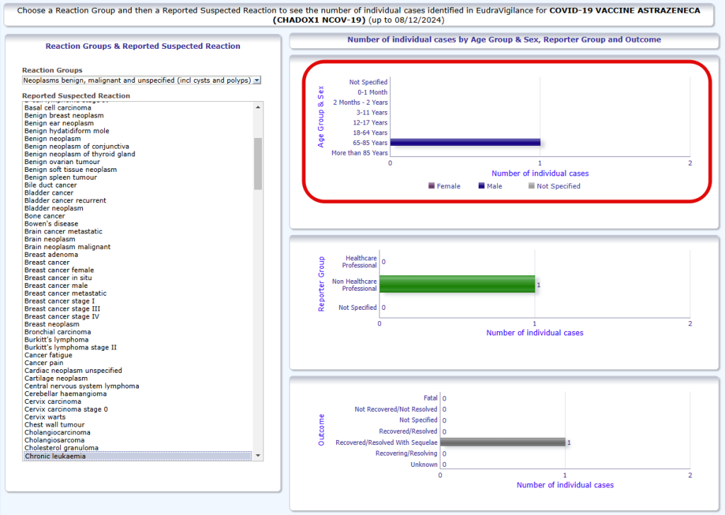Screen dimensions: 725x515
Task: Select Bowen's disease
Action: pos(51,224)
